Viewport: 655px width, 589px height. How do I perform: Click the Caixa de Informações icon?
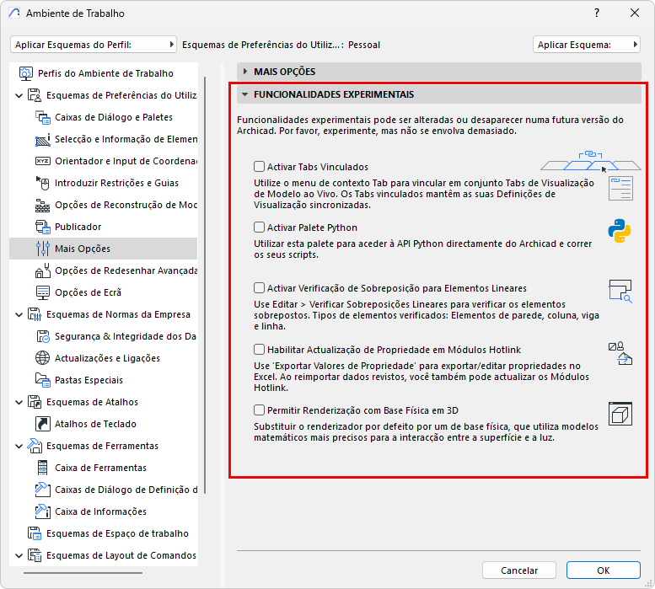43,511
